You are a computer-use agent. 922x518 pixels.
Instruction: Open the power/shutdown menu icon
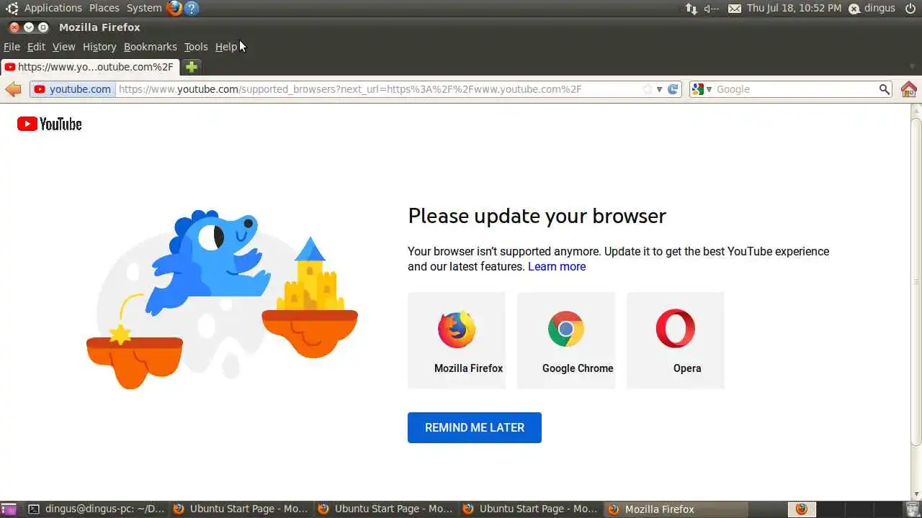(x=910, y=8)
